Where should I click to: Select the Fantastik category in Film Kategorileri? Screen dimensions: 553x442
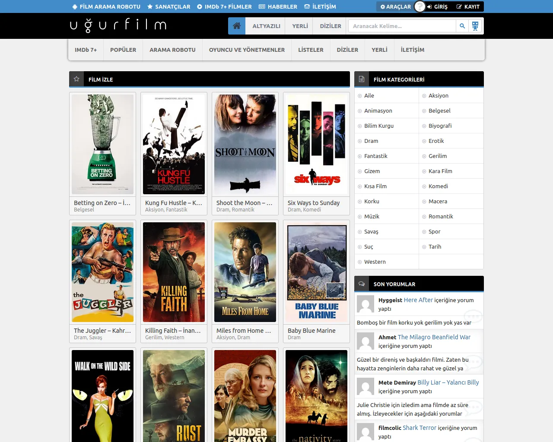point(376,156)
